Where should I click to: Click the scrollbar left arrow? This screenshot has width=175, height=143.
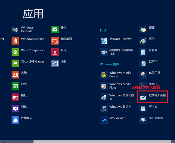click(x=4, y=141)
